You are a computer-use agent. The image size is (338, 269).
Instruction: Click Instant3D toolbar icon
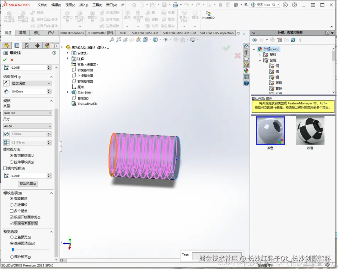208,15
